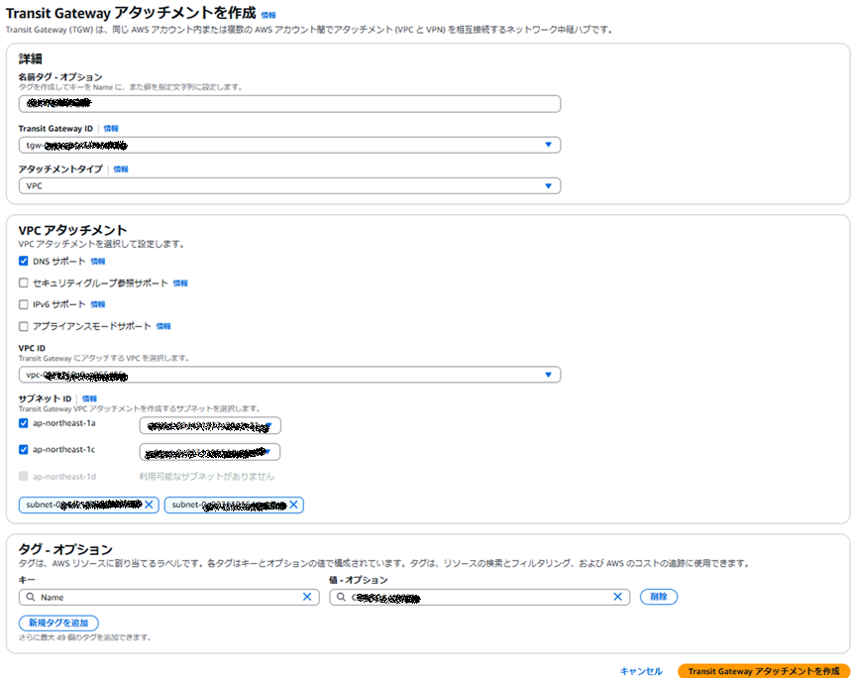Click the キャンセル link

pos(641,671)
